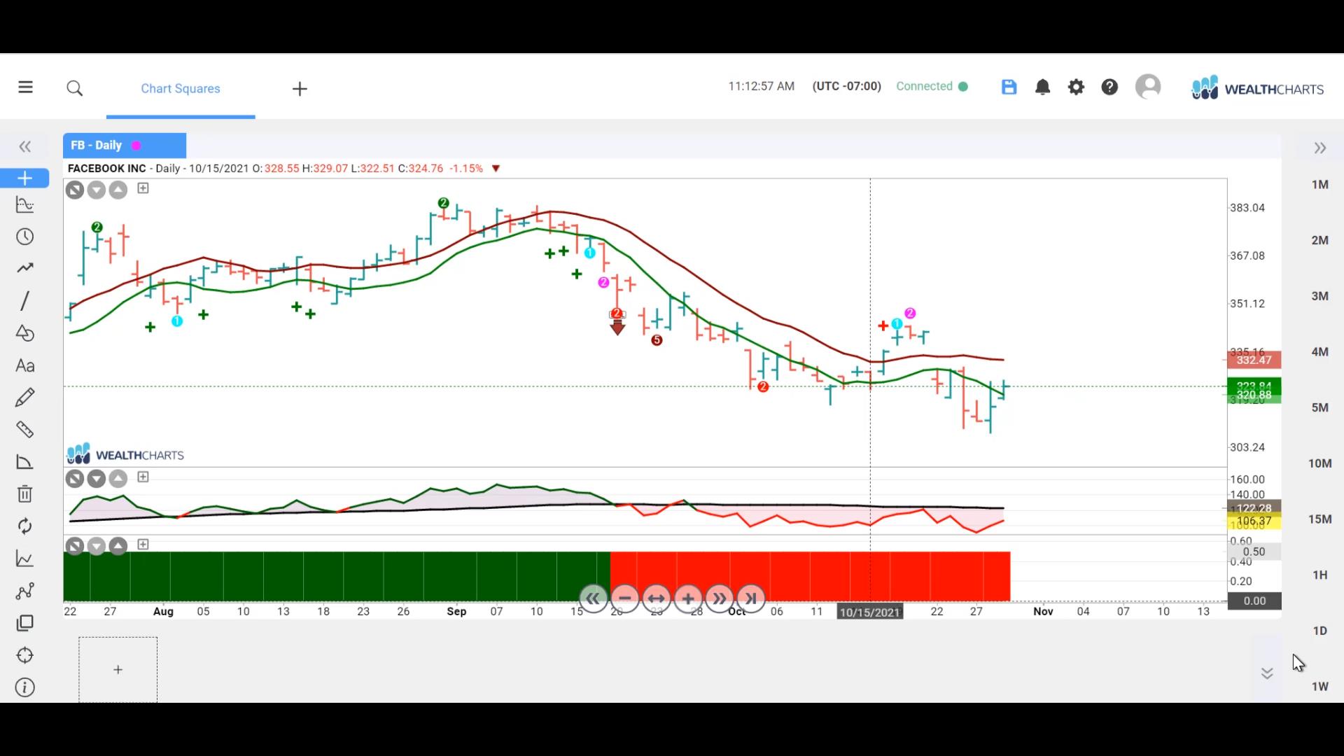1344x756 pixels.
Task: Maximize the middle indicator pane
Action: tap(143, 477)
